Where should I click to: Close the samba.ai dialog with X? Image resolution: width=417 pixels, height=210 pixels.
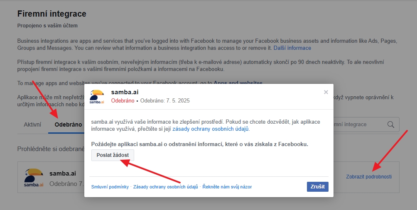(326, 92)
